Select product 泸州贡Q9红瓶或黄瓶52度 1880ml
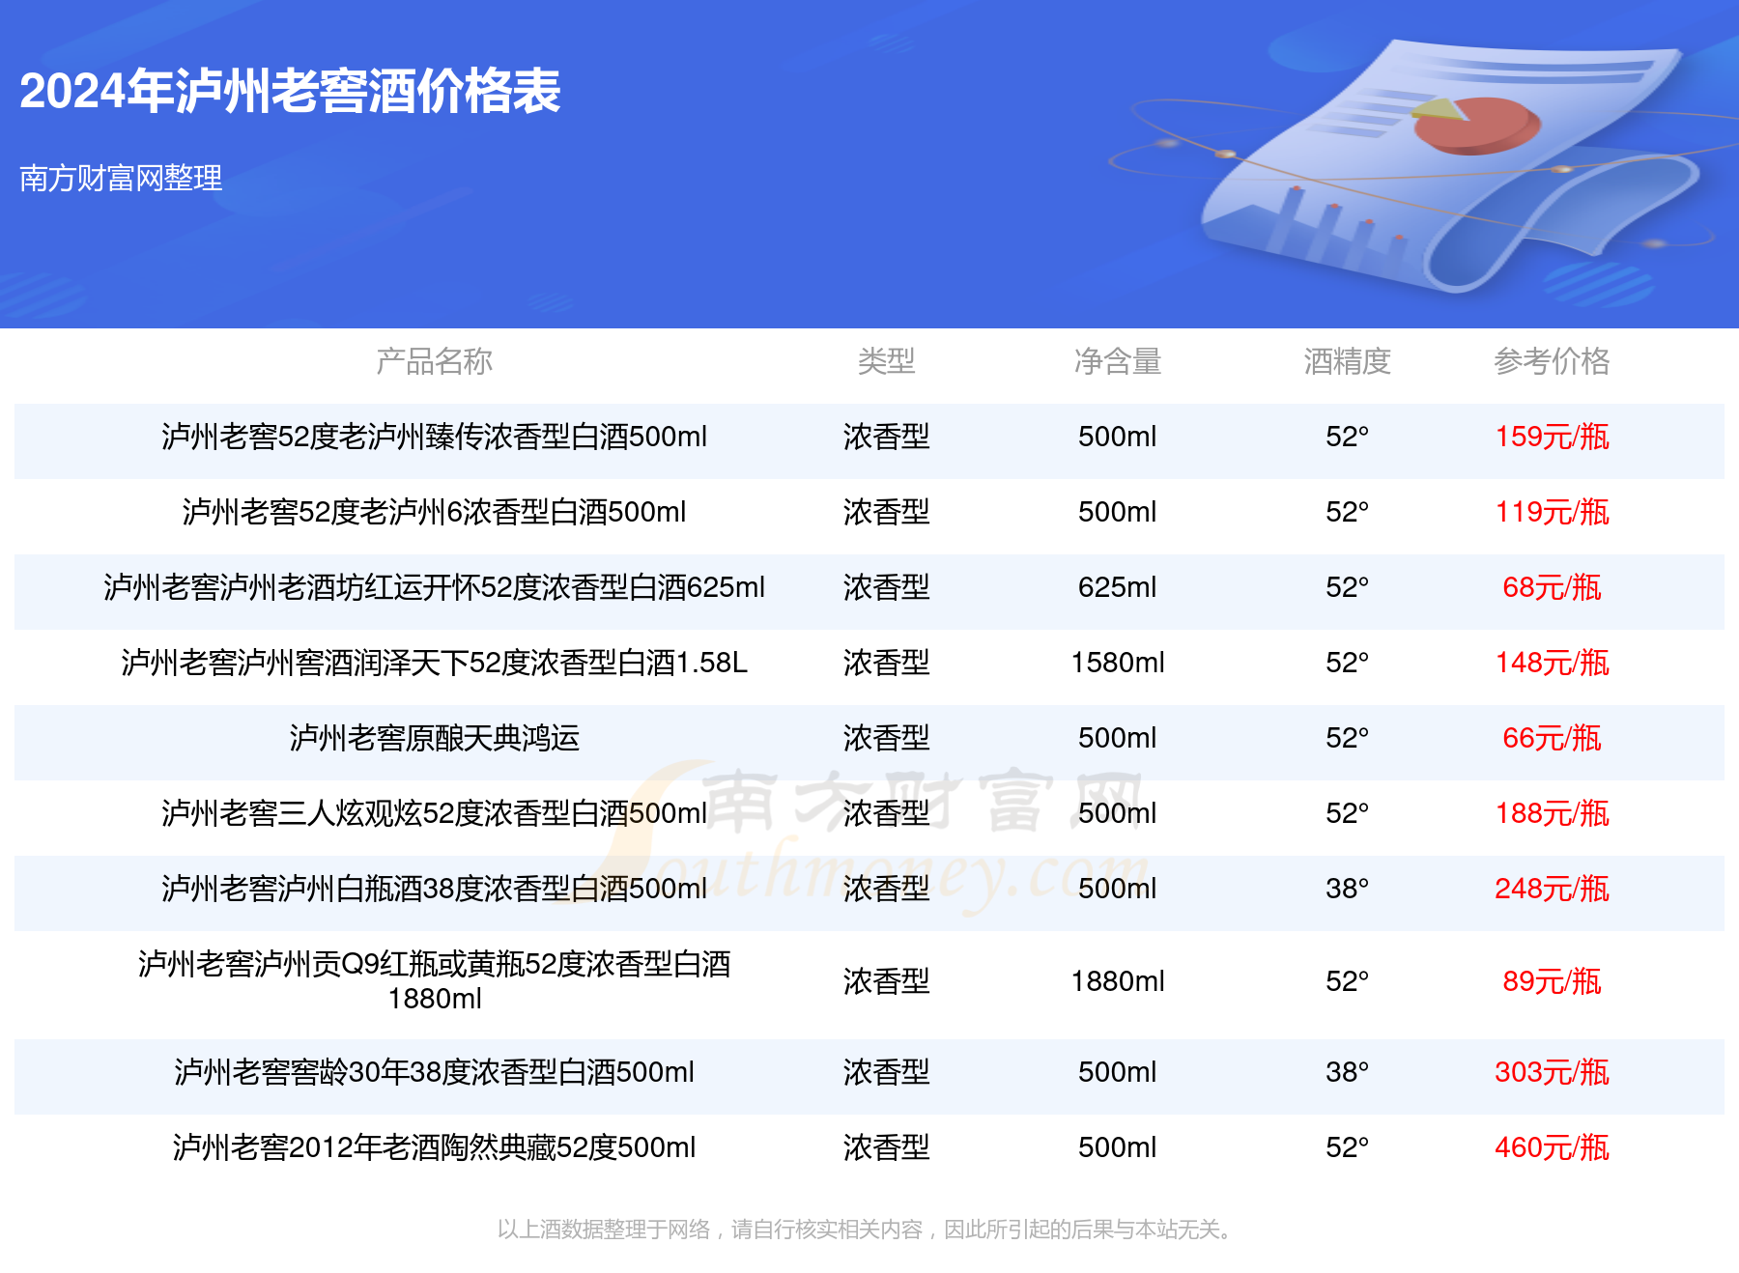The height and width of the screenshot is (1273, 1739). pyautogui.click(x=434, y=980)
